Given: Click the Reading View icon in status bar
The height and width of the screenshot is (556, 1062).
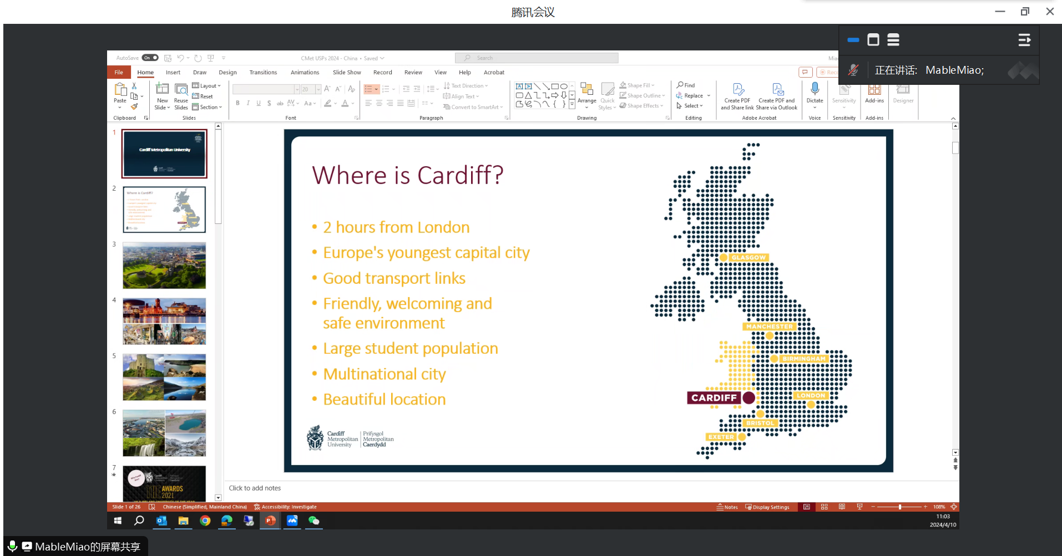Looking at the screenshot, I should 842,507.
